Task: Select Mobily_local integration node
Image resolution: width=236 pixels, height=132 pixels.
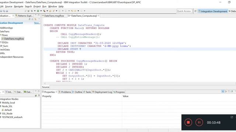Action: (8, 103)
